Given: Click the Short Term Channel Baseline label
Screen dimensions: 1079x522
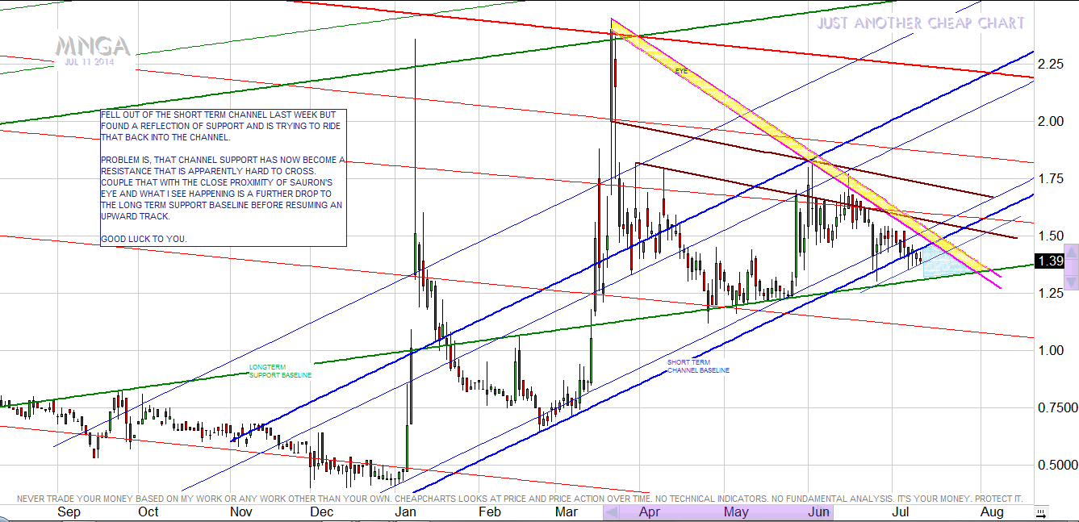Looking at the screenshot, I should click(698, 366).
